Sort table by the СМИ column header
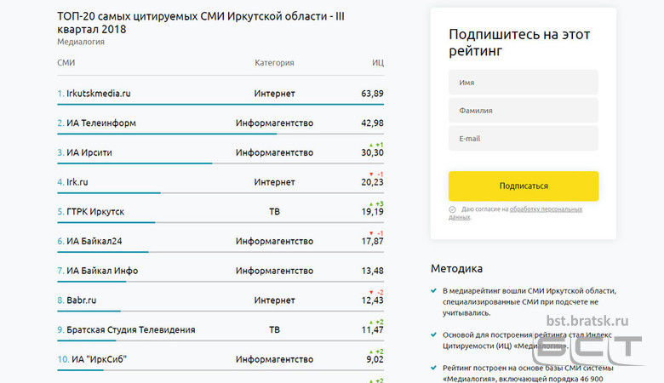 point(66,62)
